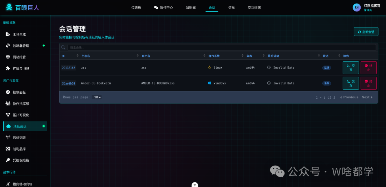Open 协作指挥部 in the sidebar
The height and width of the screenshot is (187, 386).
tap(25, 104)
